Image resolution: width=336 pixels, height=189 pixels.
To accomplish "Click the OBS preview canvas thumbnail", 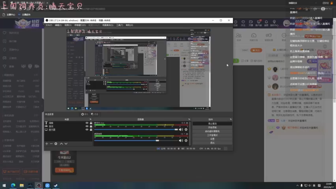I will click(139, 69).
